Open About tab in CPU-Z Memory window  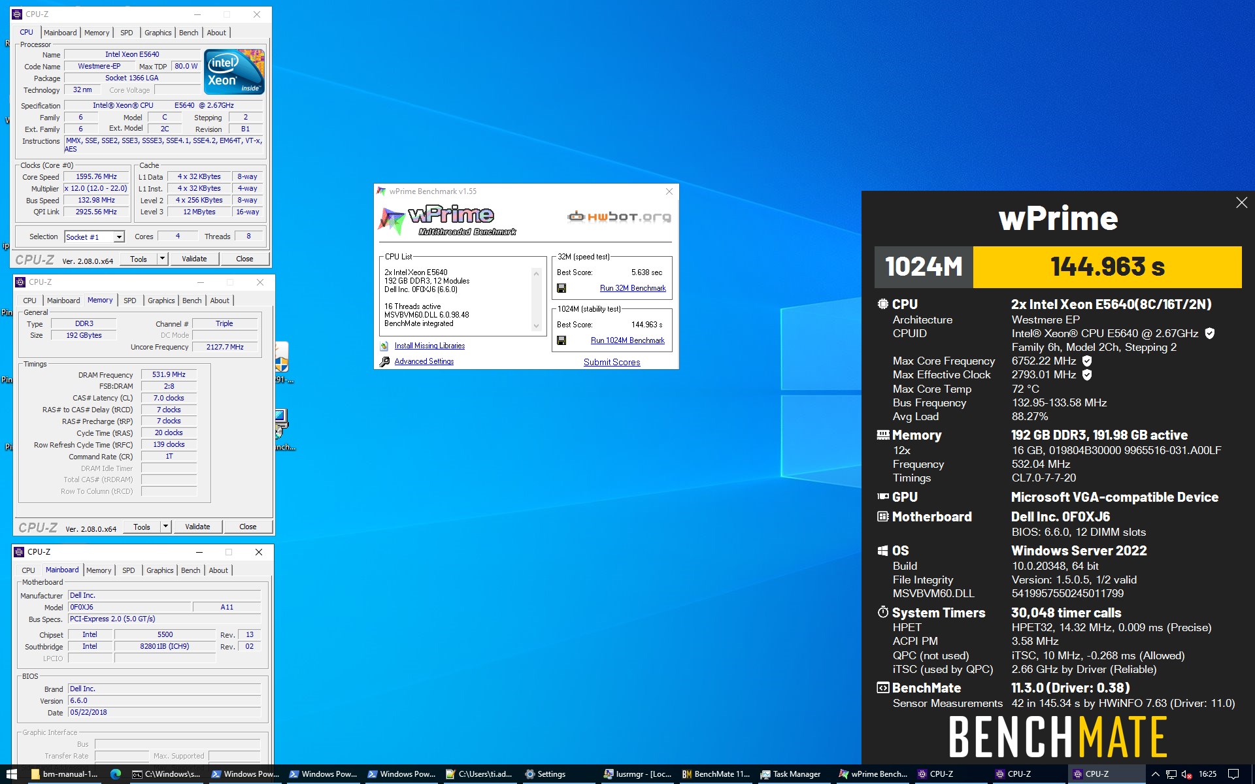coord(220,301)
